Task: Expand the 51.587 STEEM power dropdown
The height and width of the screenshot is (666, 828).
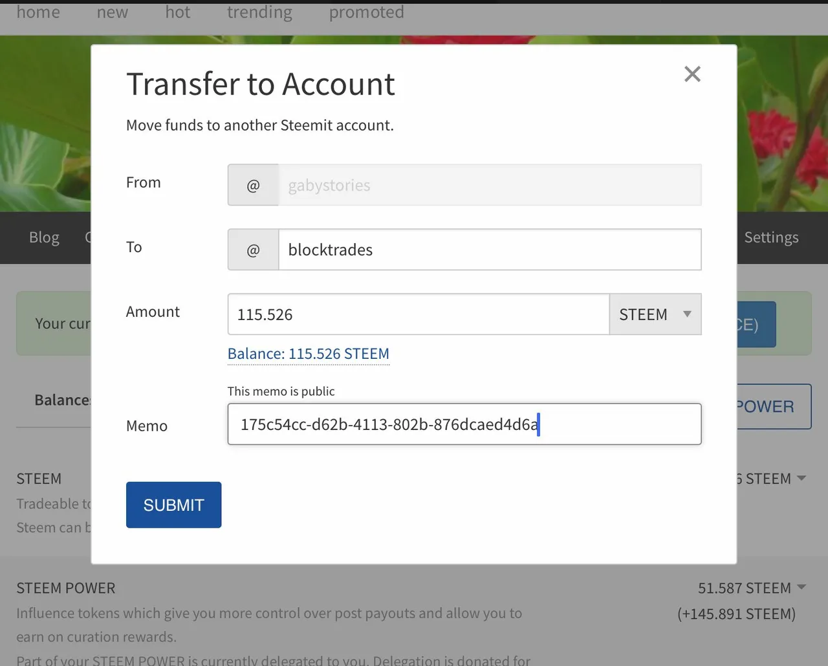Action: point(801,588)
